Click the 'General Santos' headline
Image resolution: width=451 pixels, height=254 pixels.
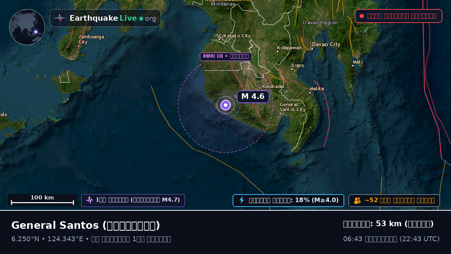pos(86,225)
